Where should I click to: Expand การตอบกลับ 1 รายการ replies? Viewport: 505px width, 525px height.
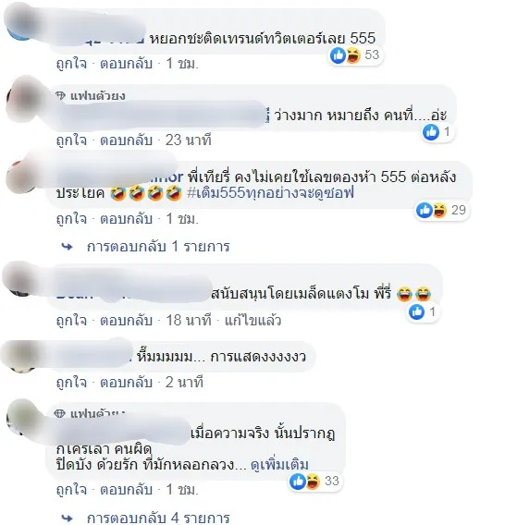(x=158, y=247)
